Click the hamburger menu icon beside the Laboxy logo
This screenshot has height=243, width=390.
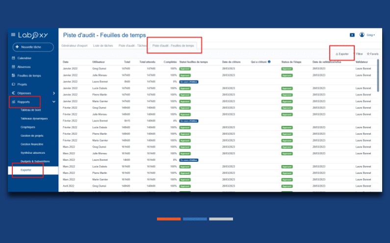13,35
